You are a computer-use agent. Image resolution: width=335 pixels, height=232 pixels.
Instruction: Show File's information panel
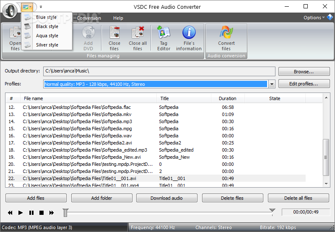tap(189, 39)
